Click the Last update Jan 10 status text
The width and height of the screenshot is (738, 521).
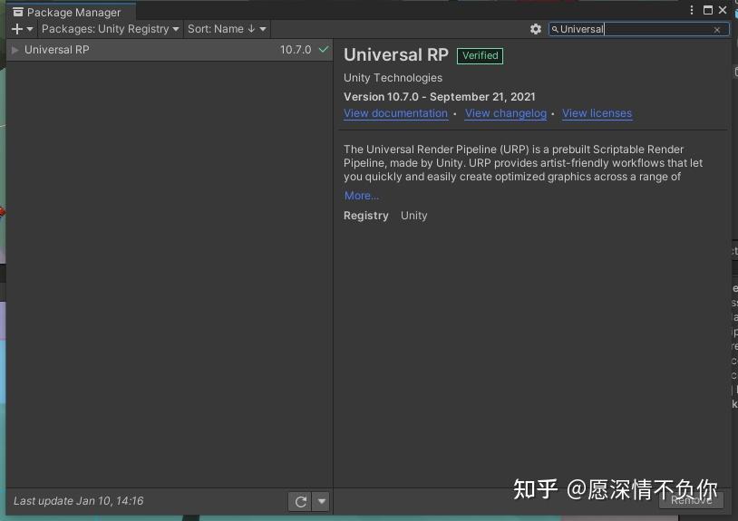point(79,501)
